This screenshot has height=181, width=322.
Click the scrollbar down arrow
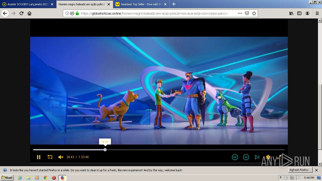pyautogui.click(x=320, y=164)
